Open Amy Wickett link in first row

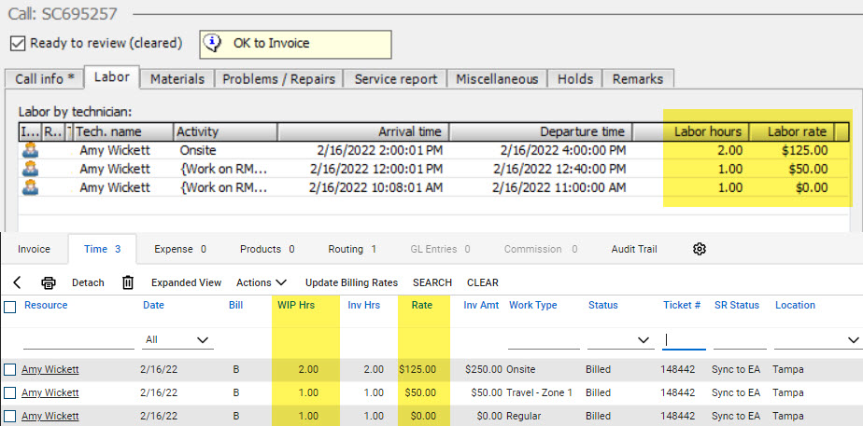[x=50, y=370]
